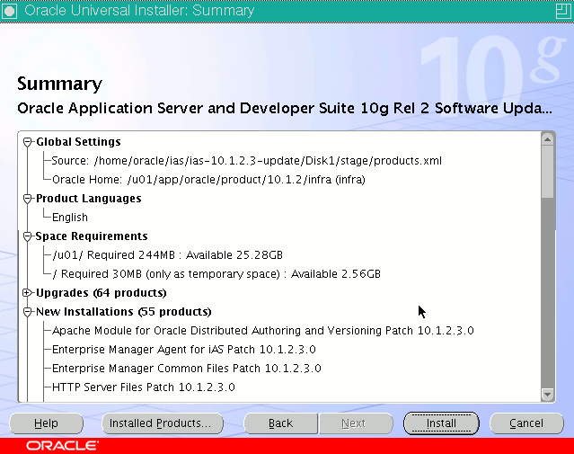574x454 pixels.
Task: Click the Help button
Action: click(46, 423)
